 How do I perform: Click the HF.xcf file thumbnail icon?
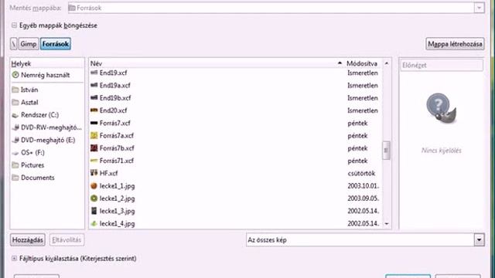click(94, 173)
